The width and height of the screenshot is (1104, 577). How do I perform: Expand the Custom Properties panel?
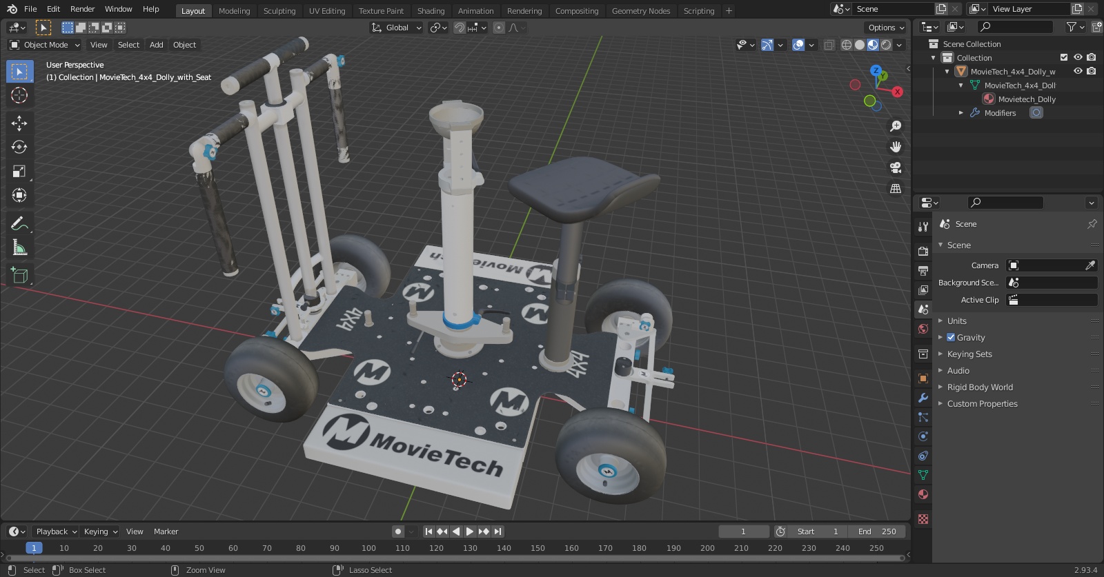[982, 403]
